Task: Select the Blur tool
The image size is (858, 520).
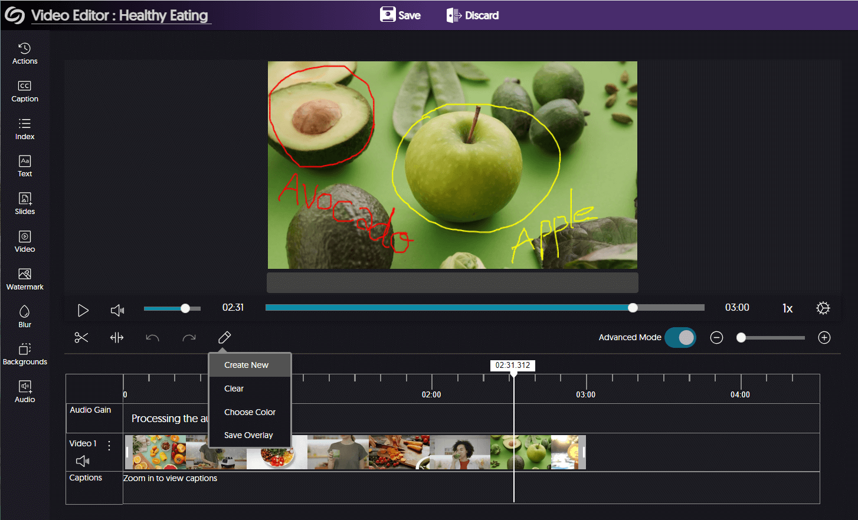Action: (25, 317)
